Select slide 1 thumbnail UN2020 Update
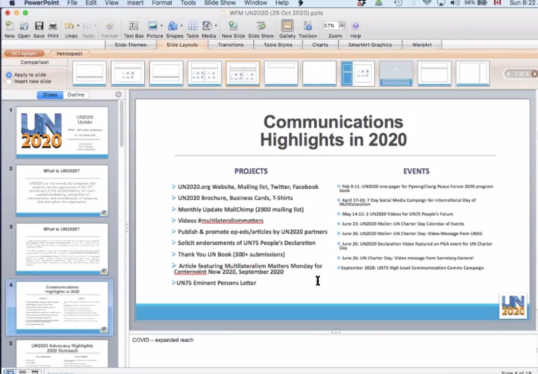The height and width of the screenshot is (374, 538). (62, 132)
